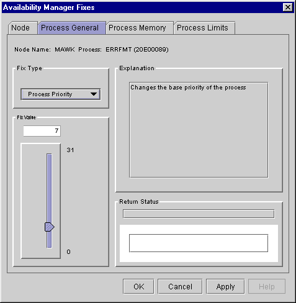Screen dimensions: 296x303
Task: Click the slider track near 31
Action: 49,157
